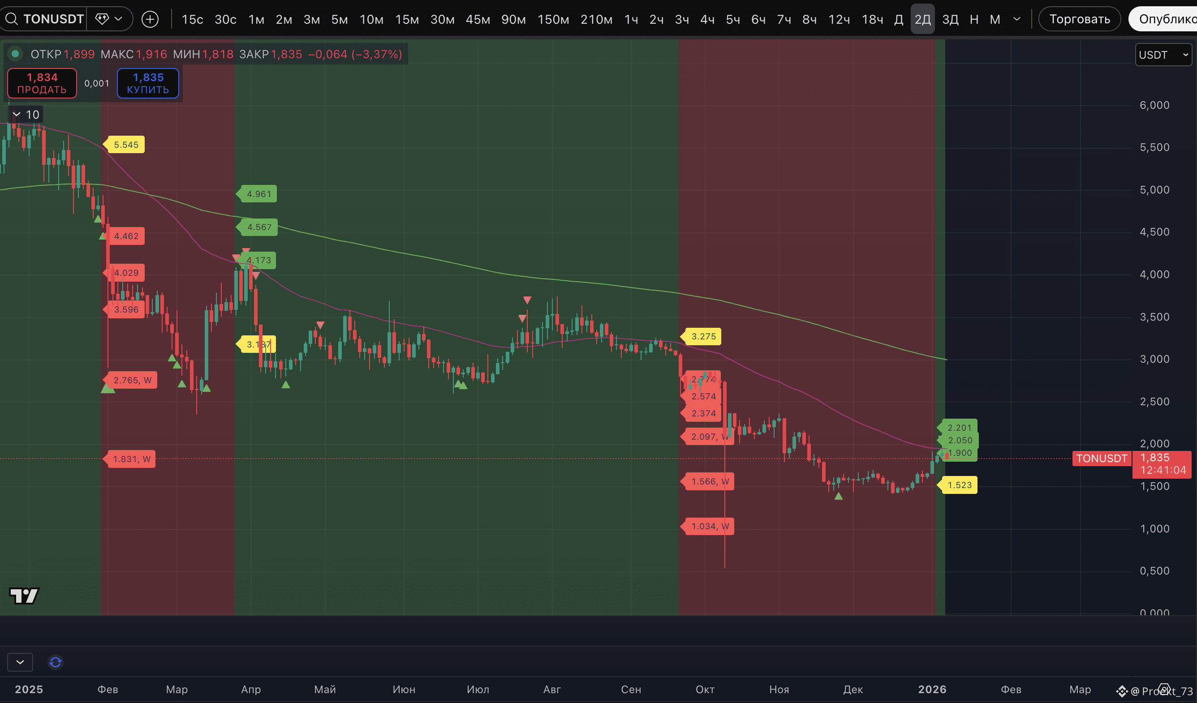The image size is (1197, 703).
Task: Collapse the indicator legend showing 10
Action: click(17, 114)
